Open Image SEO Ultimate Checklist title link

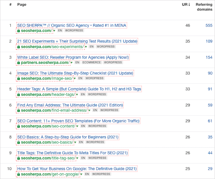[75, 73]
